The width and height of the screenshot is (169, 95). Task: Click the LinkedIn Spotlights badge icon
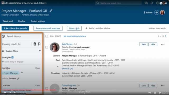[x=12, y=58]
